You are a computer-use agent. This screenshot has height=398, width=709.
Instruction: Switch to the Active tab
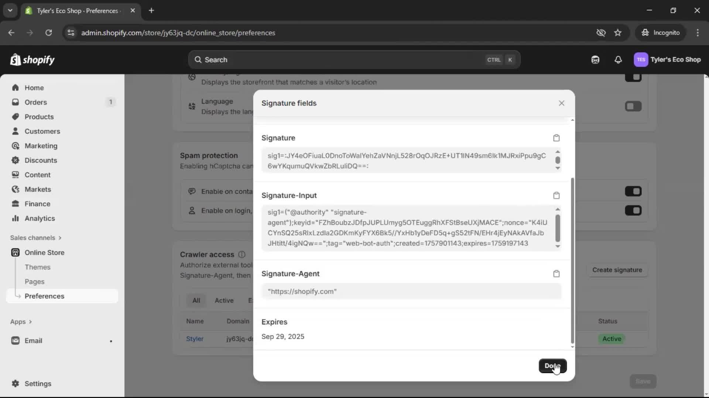click(x=224, y=300)
